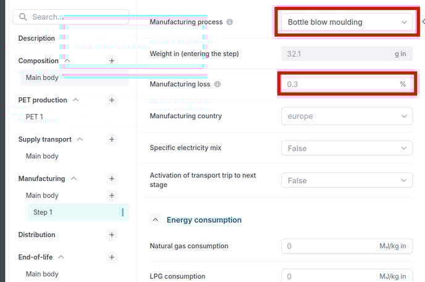This screenshot has width=425, height=282.
Task: Open Activation of transport trip dropdown
Action: point(347,180)
